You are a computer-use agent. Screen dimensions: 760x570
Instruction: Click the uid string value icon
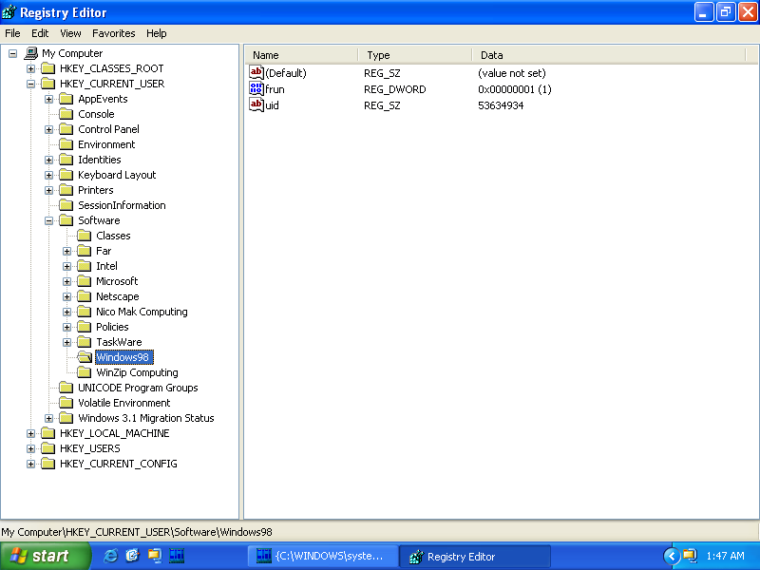(256, 104)
